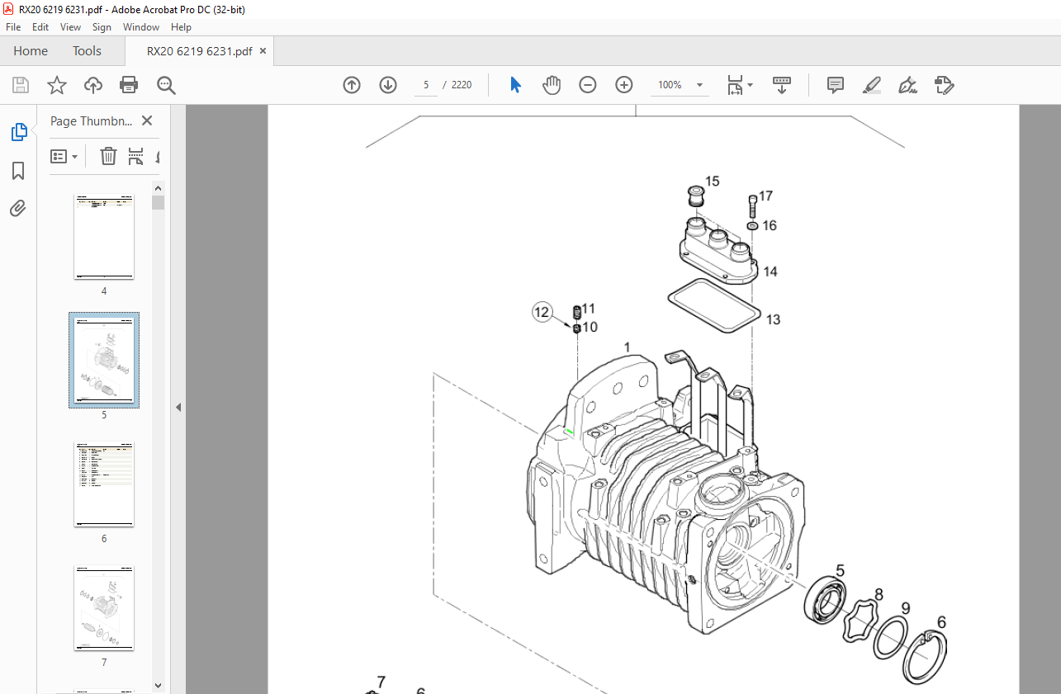Screen dimensions: 1061x694
Task: Open the thumbnails options dropdown menu
Action: click(x=64, y=156)
